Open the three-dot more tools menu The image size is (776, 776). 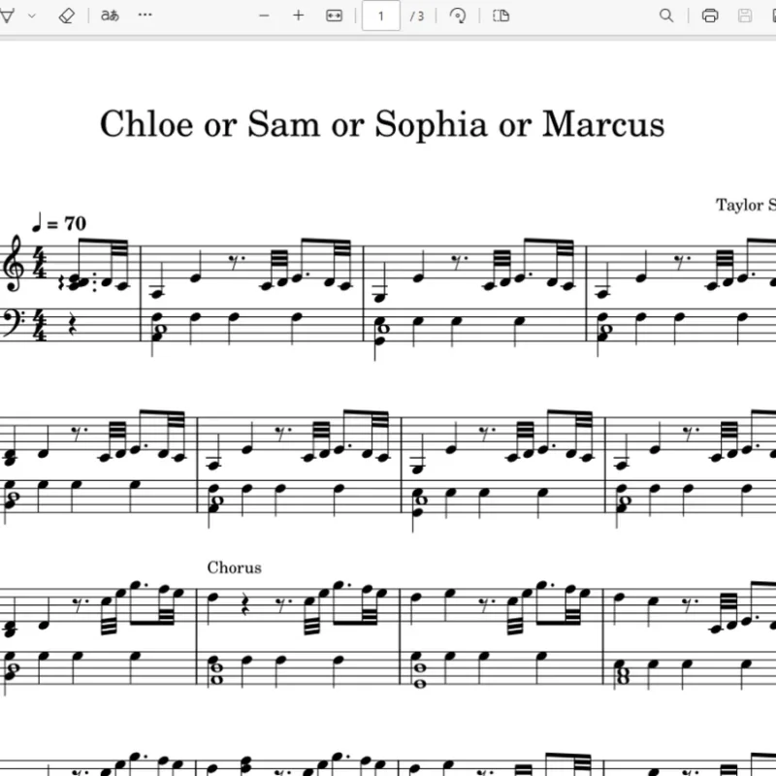tap(145, 16)
